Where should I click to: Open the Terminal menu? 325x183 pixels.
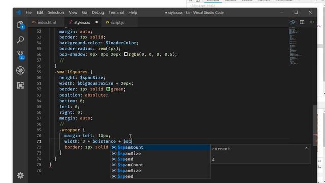[116, 12]
